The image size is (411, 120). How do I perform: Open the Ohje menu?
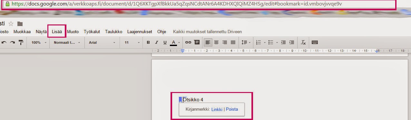pos(161,32)
